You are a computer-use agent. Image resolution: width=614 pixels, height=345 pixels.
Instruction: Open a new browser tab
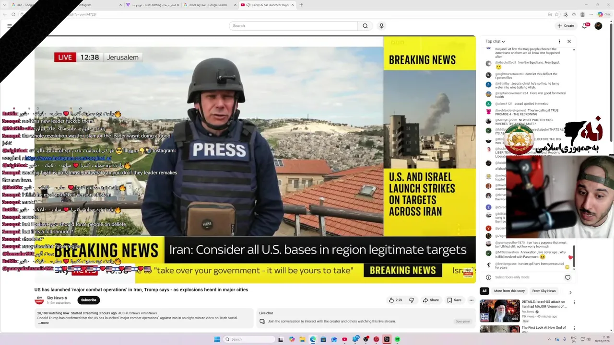pyautogui.click(x=301, y=5)
